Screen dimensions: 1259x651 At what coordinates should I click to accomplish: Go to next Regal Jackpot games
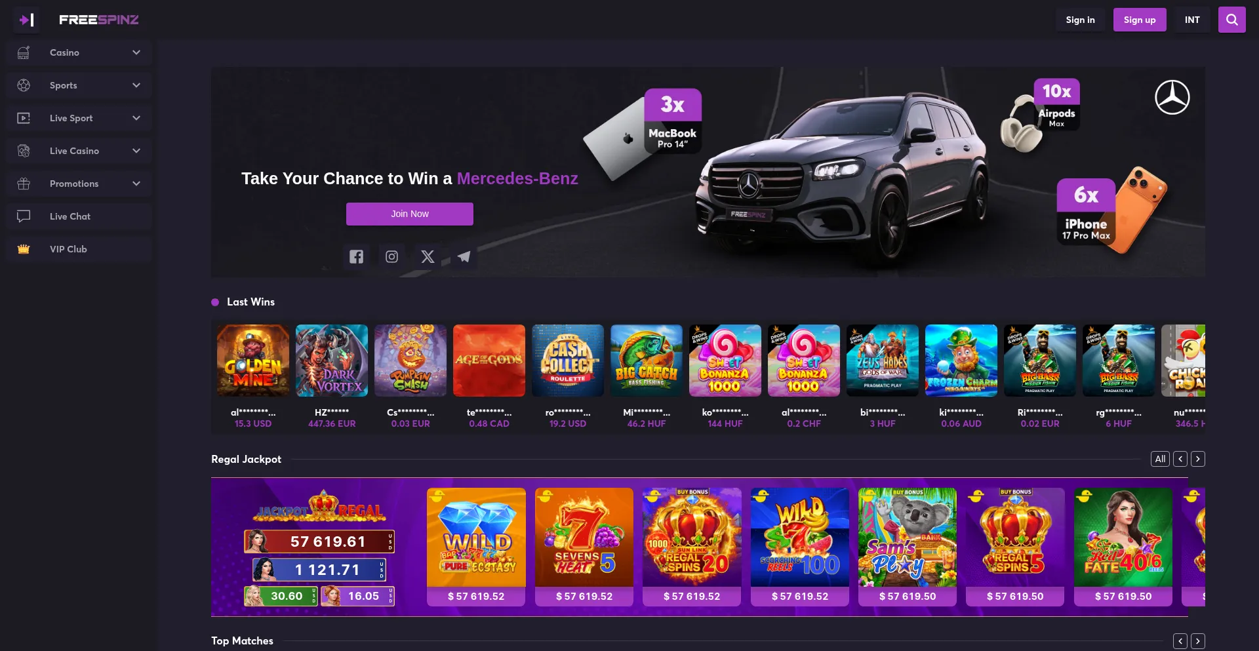(x=1197, y=459)
